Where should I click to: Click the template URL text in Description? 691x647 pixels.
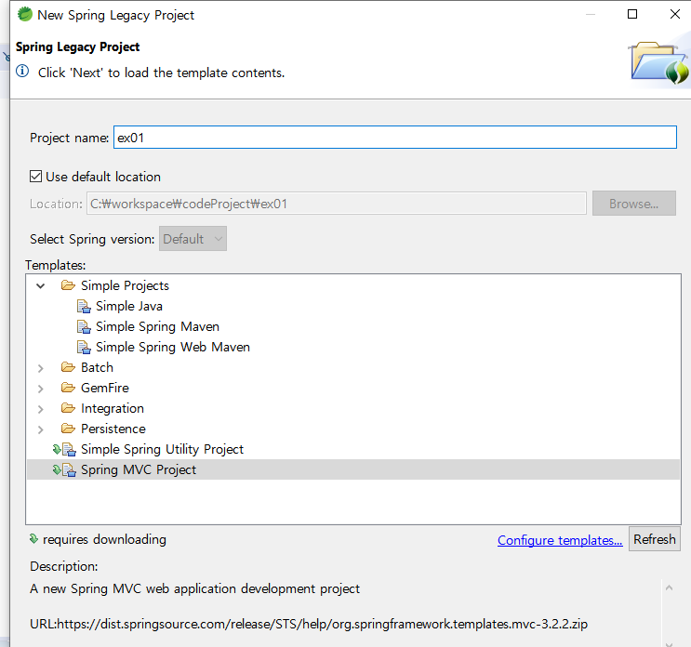pyautogui.click(x=309, y=624)
